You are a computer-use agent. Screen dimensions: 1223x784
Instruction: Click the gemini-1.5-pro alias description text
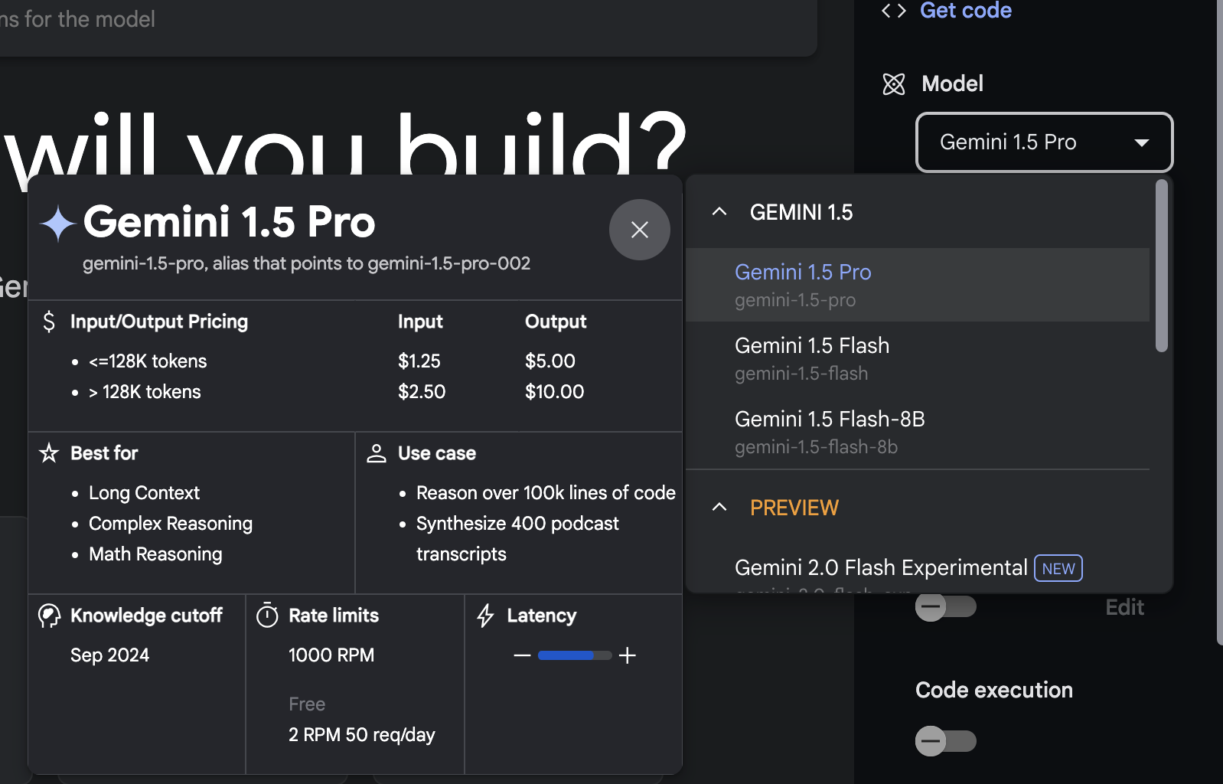[x=306, y=263]
